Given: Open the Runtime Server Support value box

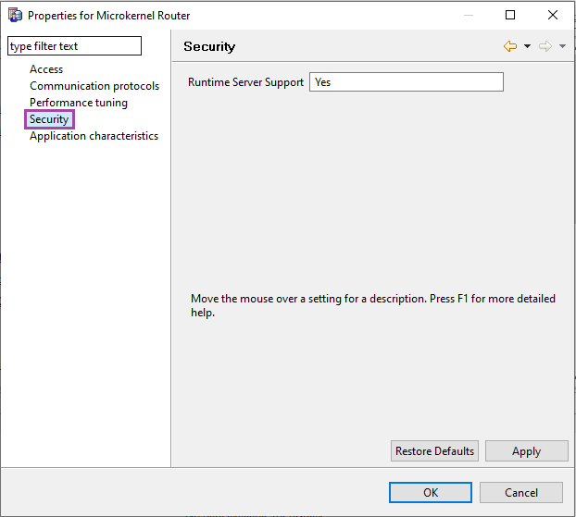Looking at the screenshot, I should 407,81.
